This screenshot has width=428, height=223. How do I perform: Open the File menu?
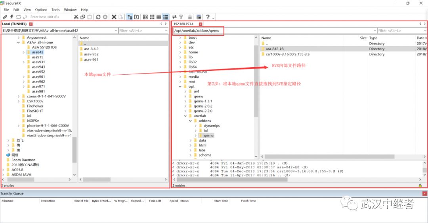tap(6, 9)
